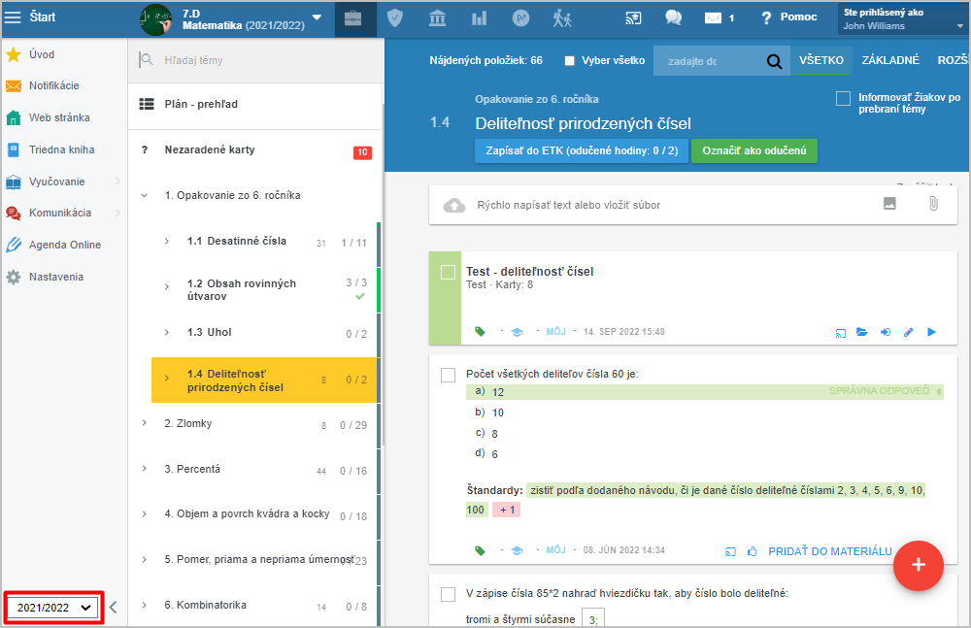Click the search magnifier in the blue header

coord(774,61)
